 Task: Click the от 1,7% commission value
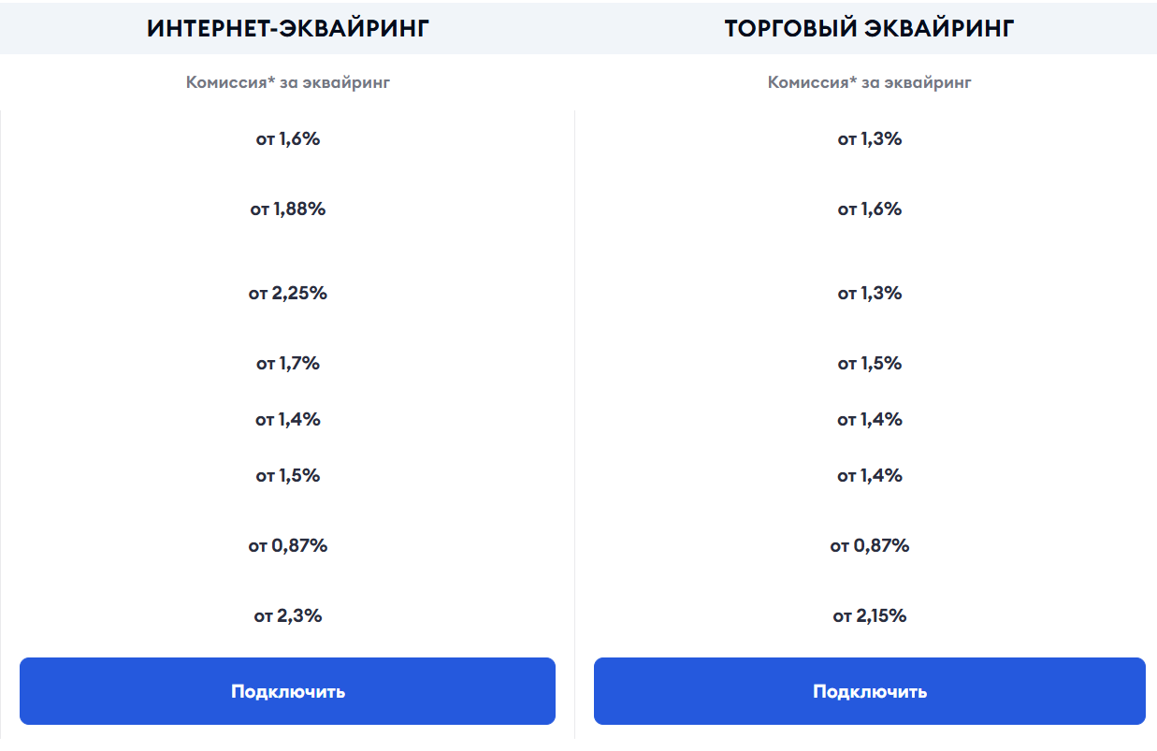288,364
